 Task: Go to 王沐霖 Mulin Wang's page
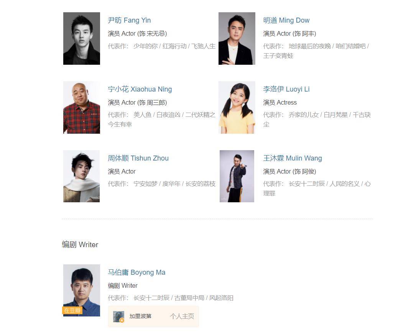[293, 158]
